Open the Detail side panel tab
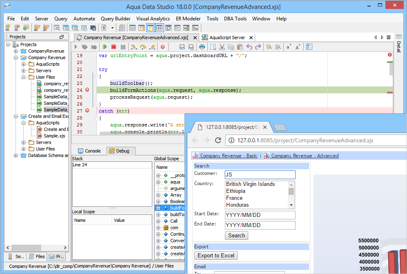This screenshot has width=407, height=274. pyautogui.click(x=398, y=43)
